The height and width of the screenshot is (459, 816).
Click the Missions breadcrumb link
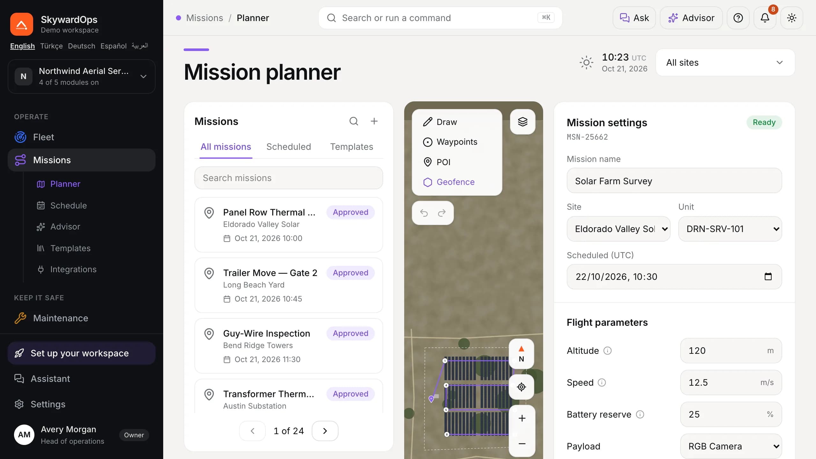pyautogui.click(x=204, y=18)
